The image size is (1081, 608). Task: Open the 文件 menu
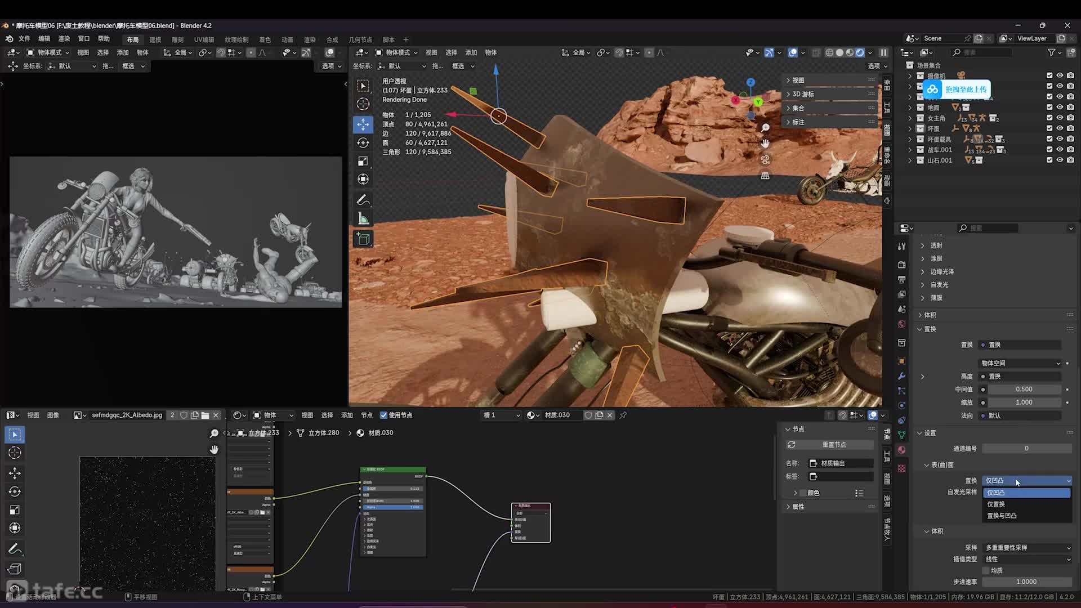[24, 39]
